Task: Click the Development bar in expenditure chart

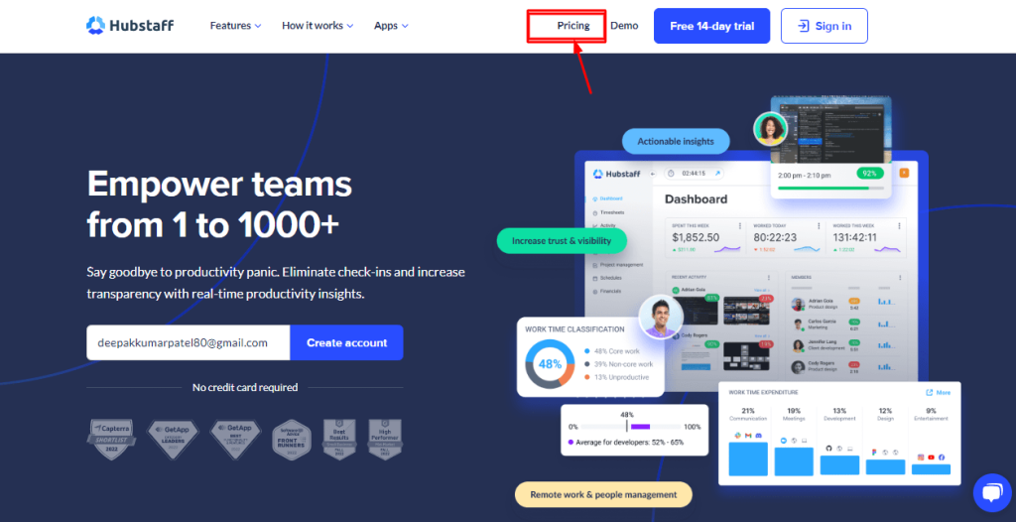Action: (x=839, y=464)
